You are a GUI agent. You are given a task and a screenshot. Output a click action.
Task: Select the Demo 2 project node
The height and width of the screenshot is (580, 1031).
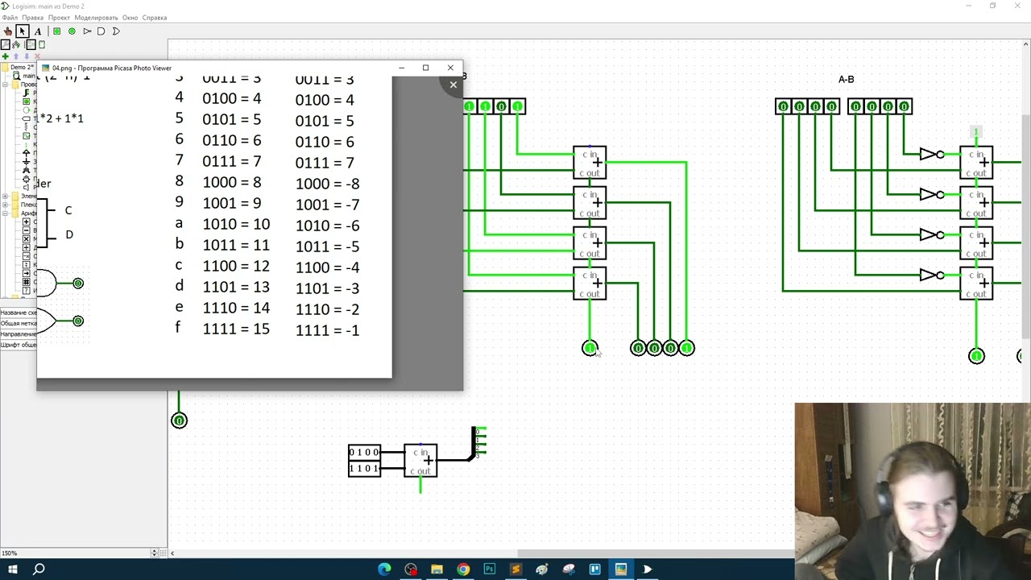[18, 67]
